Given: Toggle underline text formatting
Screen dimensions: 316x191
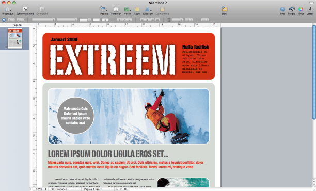Looking at the screenshot, I should [x=130, y=20].
